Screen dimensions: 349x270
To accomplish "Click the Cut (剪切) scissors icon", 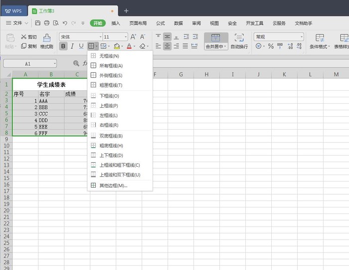I will (x=24, y=37).
